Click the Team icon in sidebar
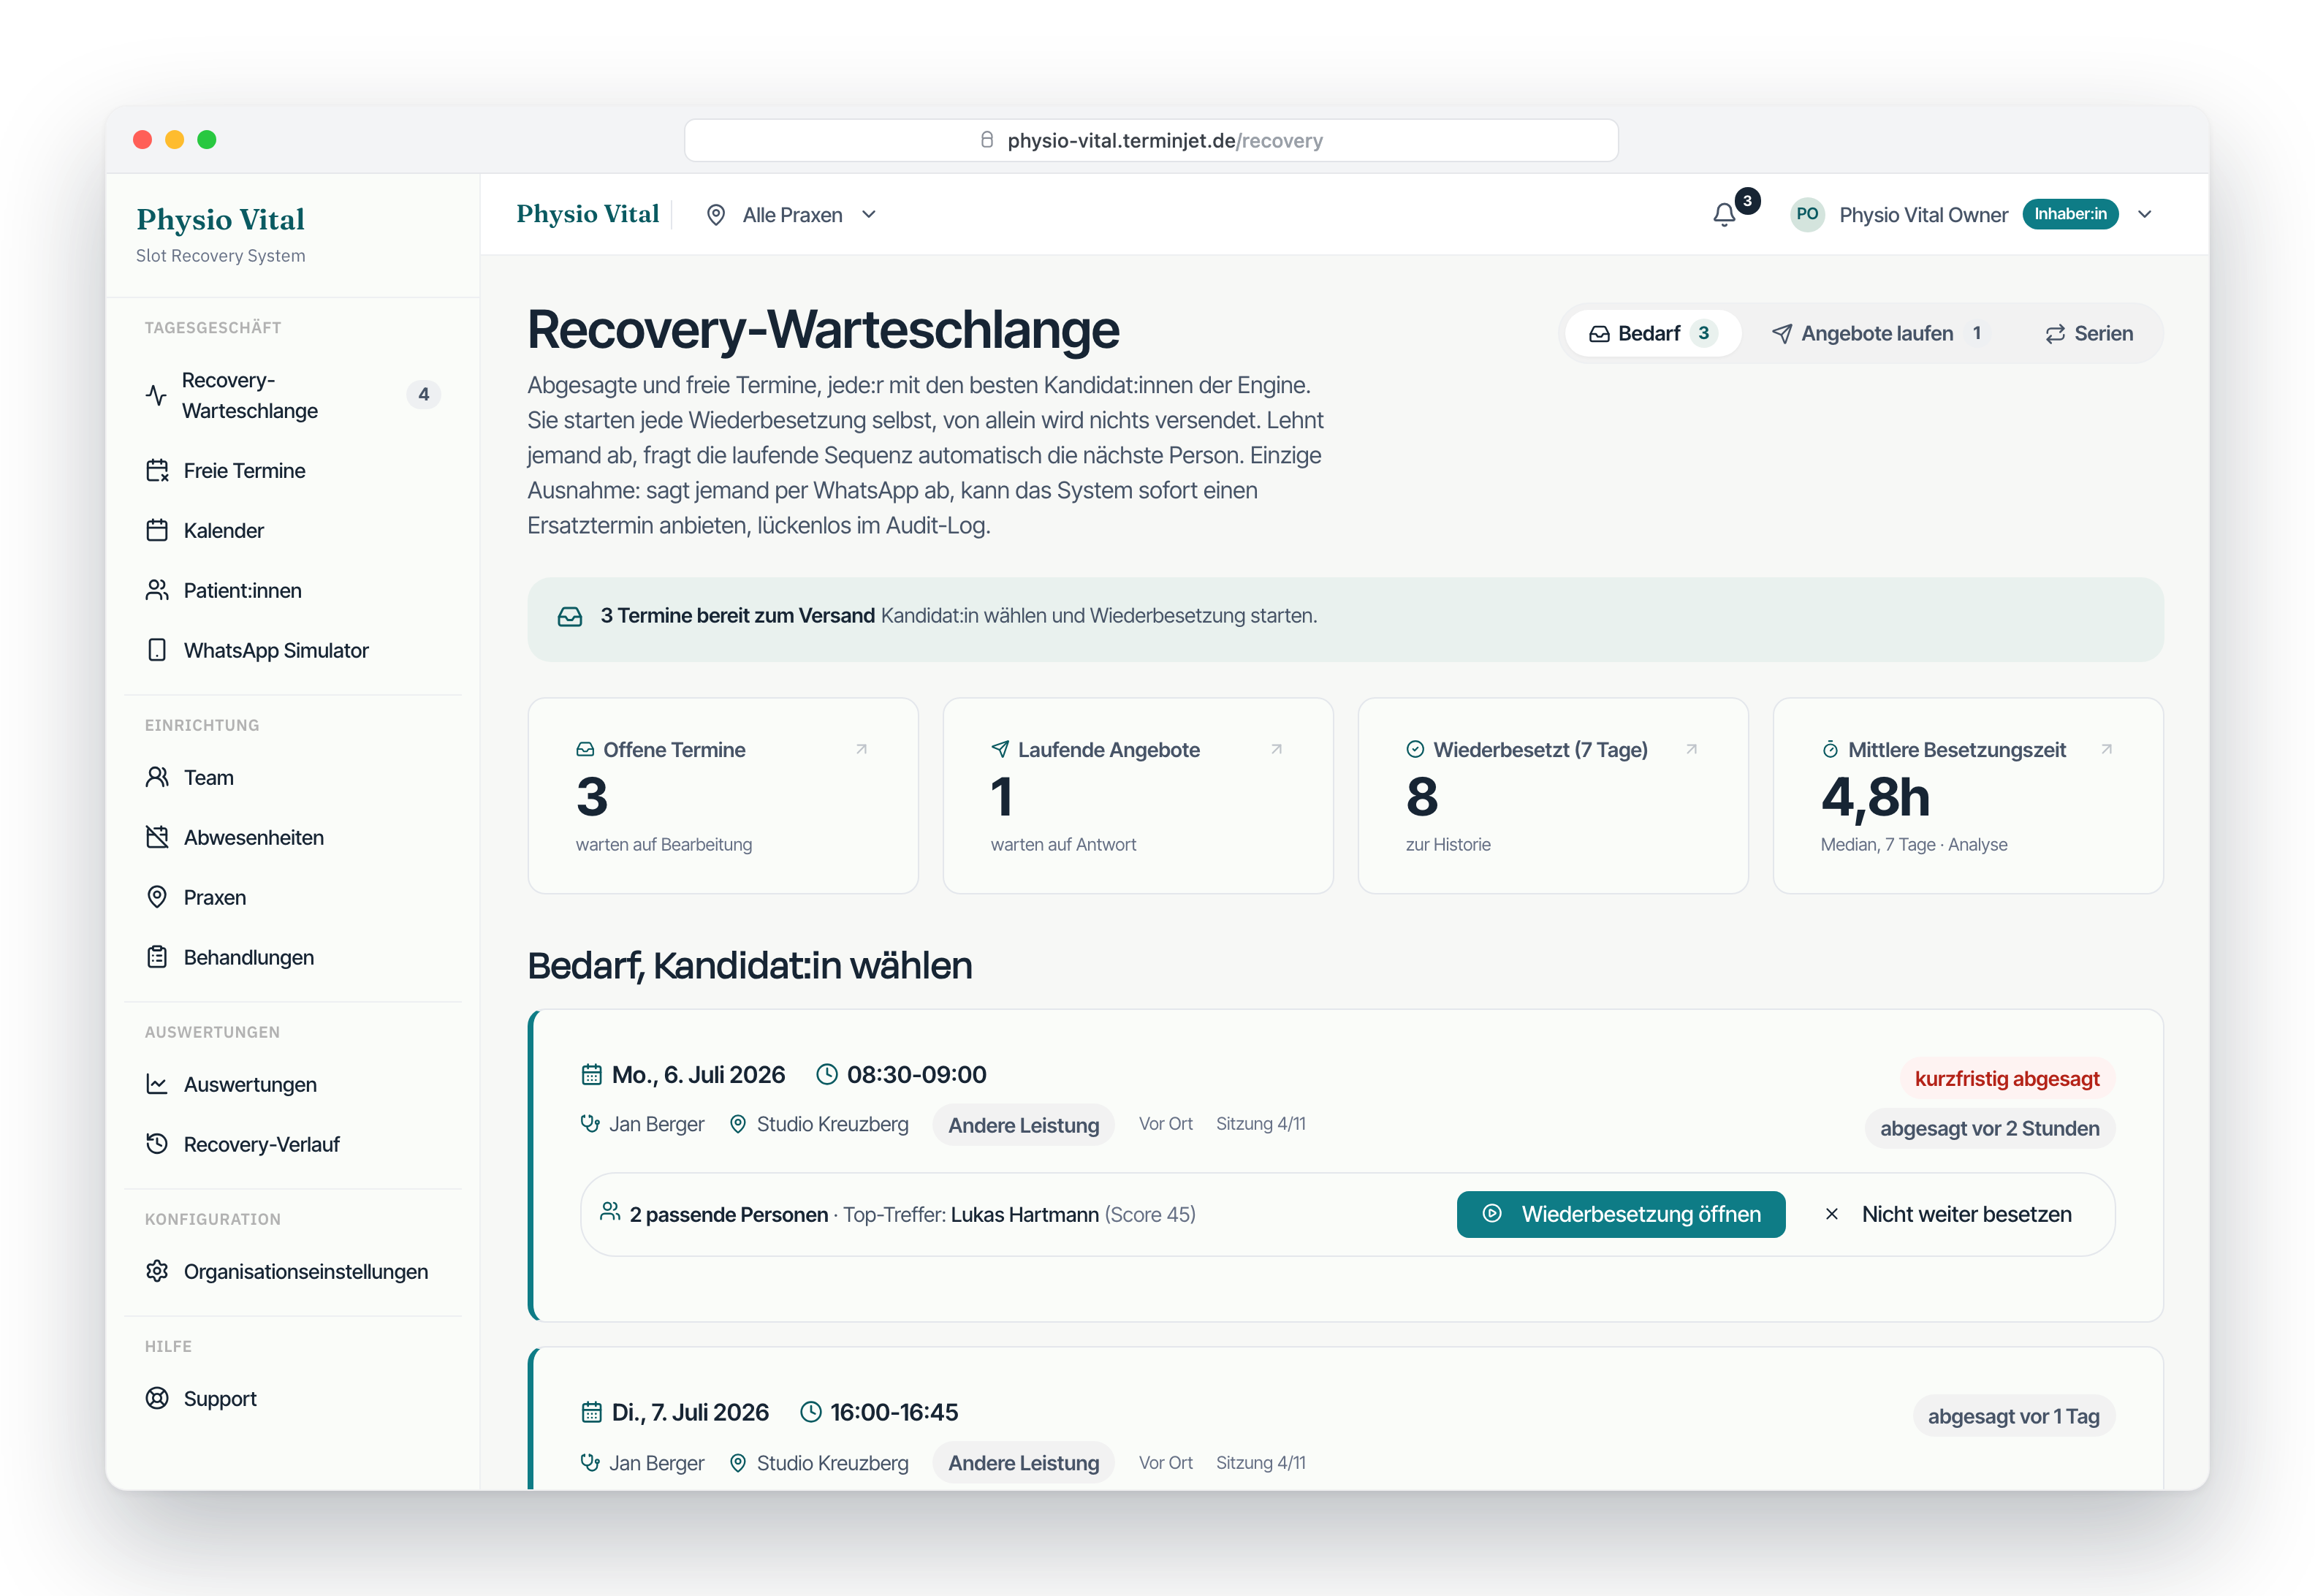The height and width of the screenshot is (1596, 2315). 157,777
